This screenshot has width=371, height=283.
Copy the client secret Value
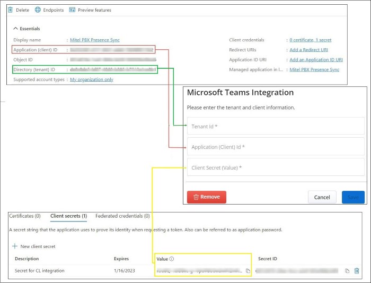point(248,271)
